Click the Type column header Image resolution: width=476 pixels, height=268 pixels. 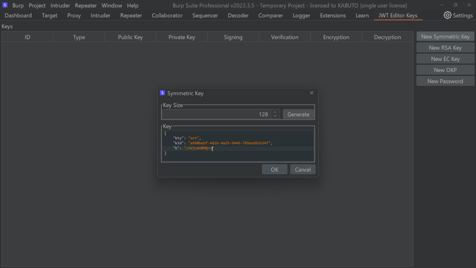tap(79, 37)
